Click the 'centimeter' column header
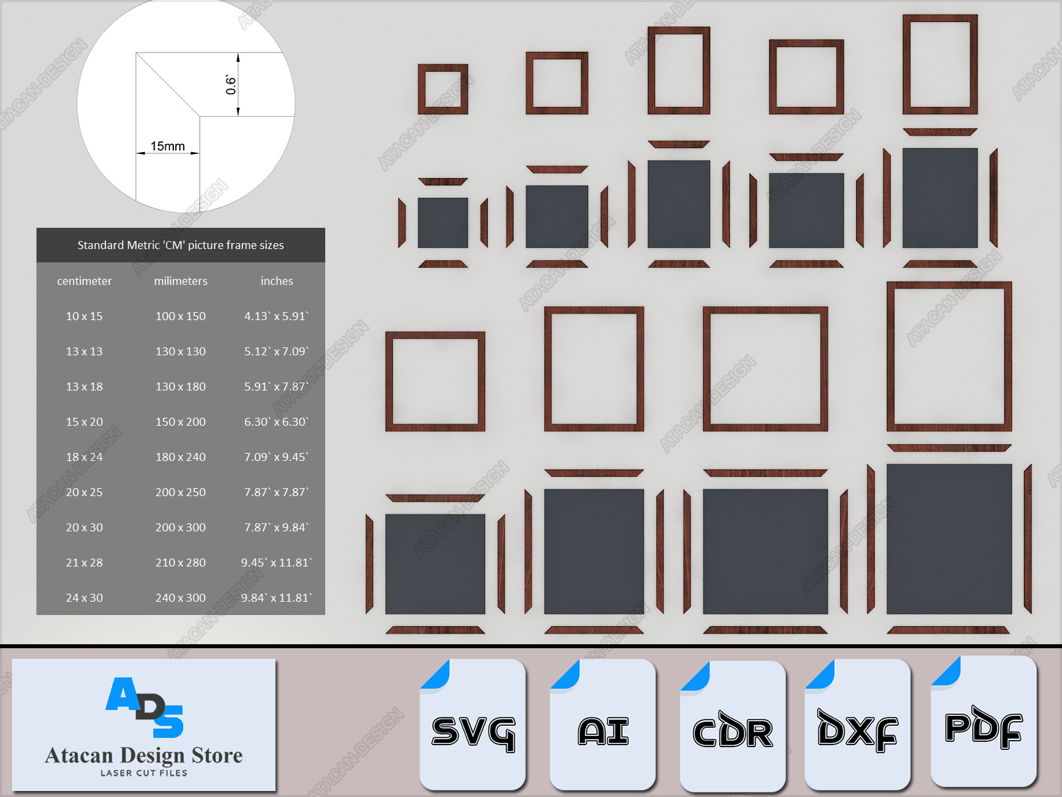Image resolution: width=1062 pixels, height=797 pixels. [84, 281]
